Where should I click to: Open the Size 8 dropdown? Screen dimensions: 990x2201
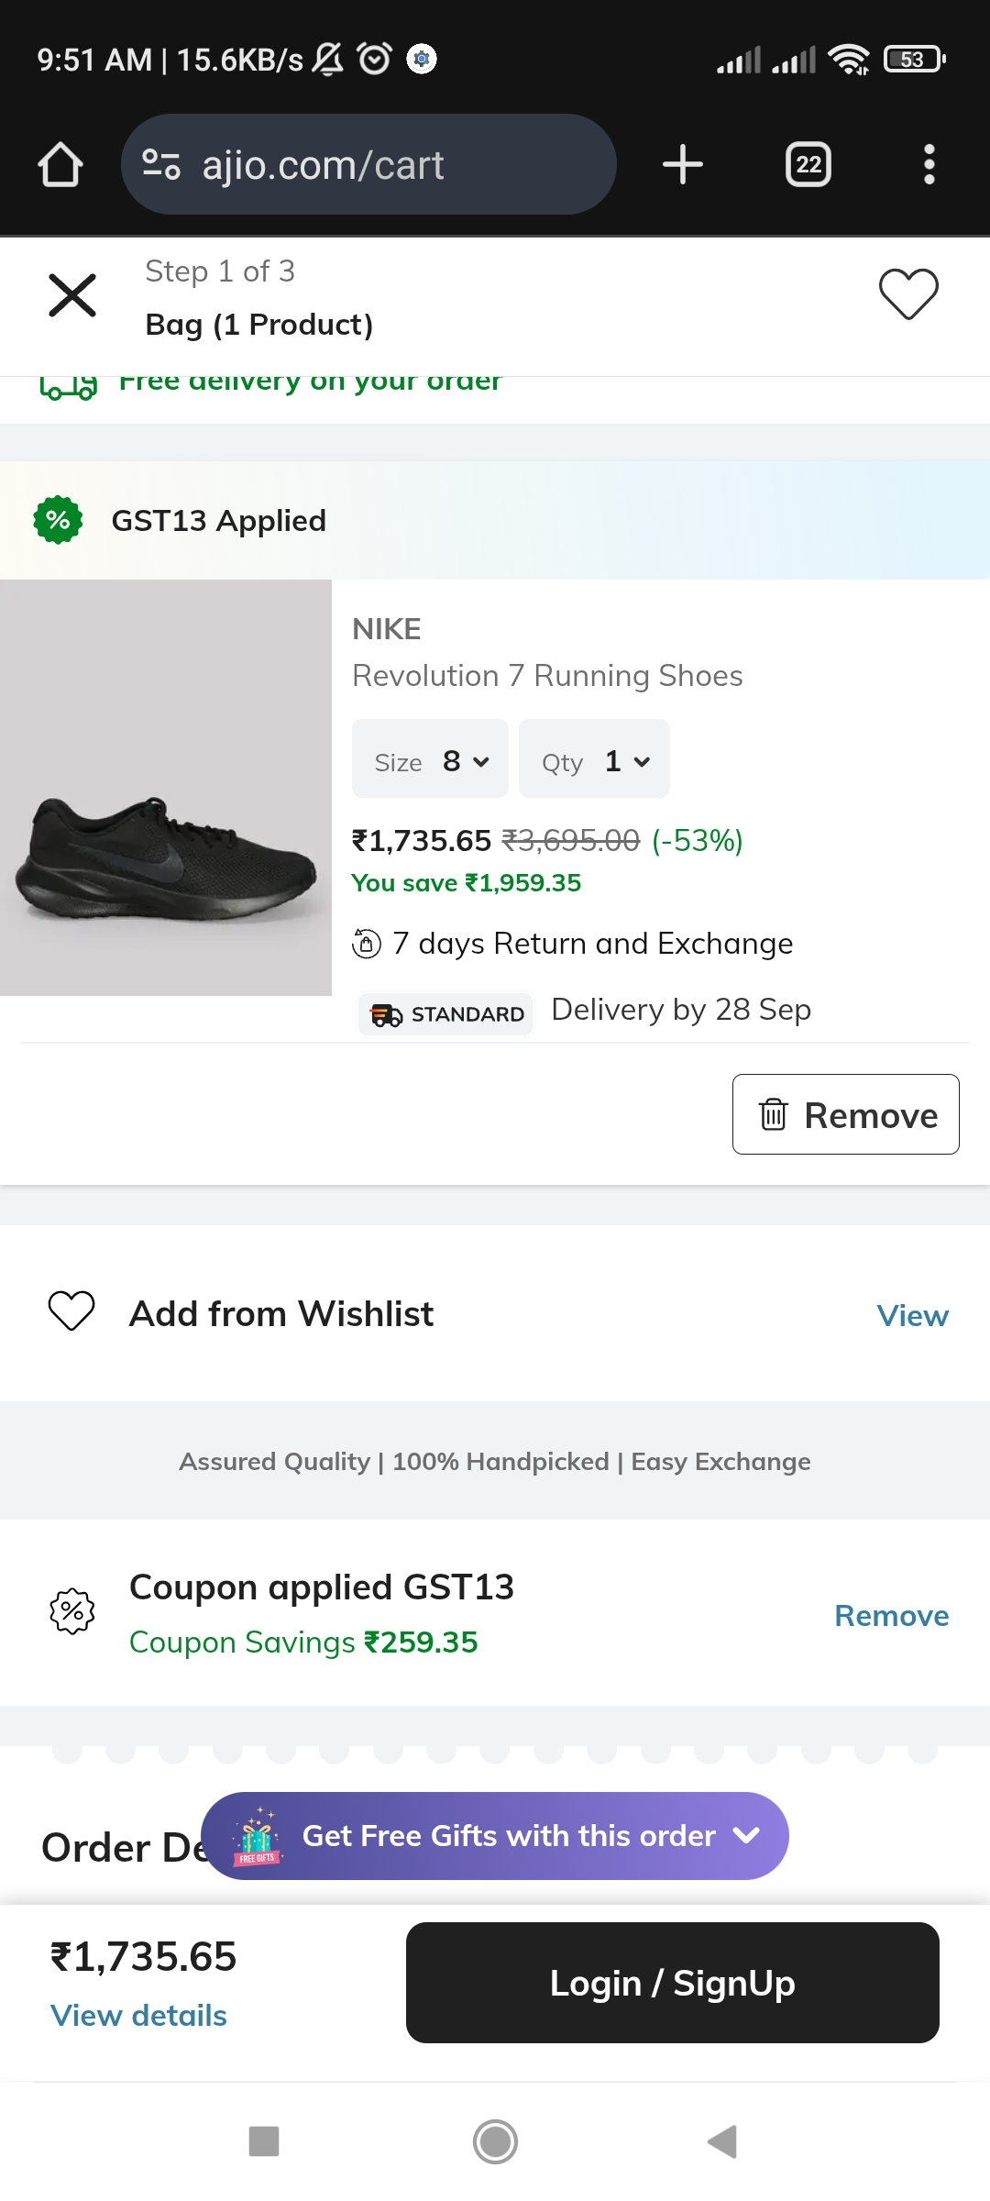tap(430, 759)
